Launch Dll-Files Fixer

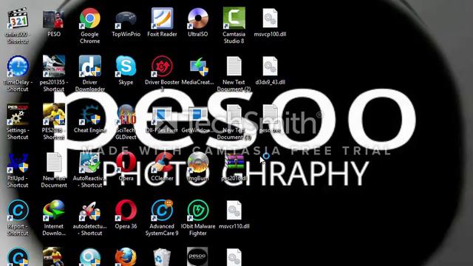click(x=162, y=115)
